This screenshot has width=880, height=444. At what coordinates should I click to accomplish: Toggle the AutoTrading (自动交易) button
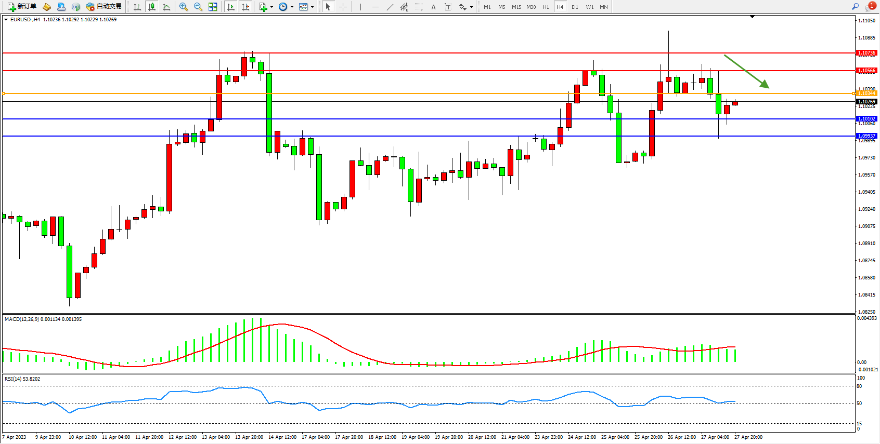click(103, 7)
